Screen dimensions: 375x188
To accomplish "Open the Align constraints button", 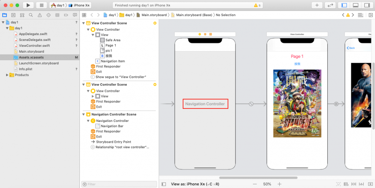I will click(346, 184).
